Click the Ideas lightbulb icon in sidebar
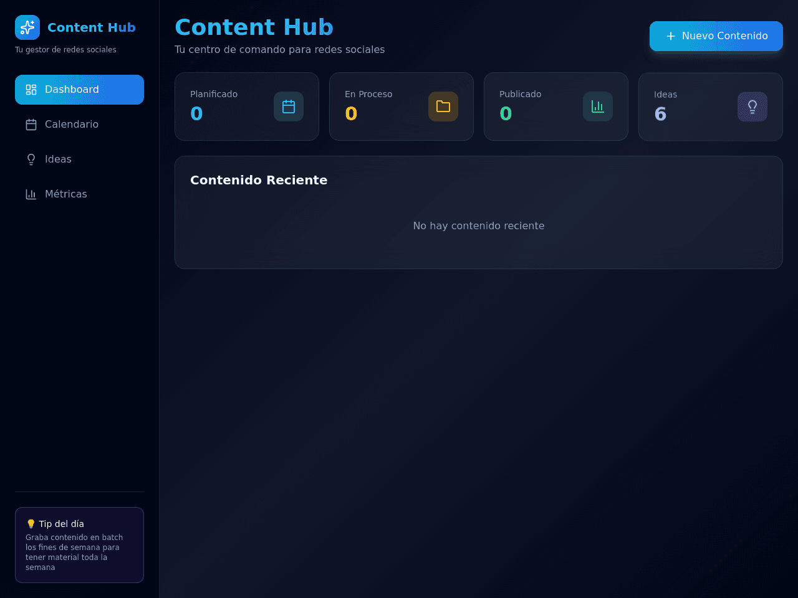This screenshot has width=798, height=598. [31, 159]
